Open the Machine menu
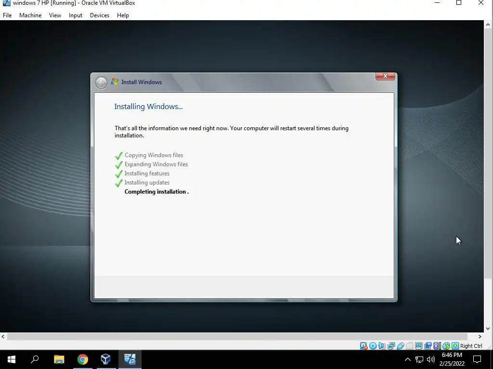 30,15
